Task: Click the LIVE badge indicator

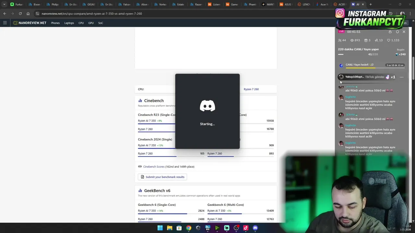Action: coord(341,31)
